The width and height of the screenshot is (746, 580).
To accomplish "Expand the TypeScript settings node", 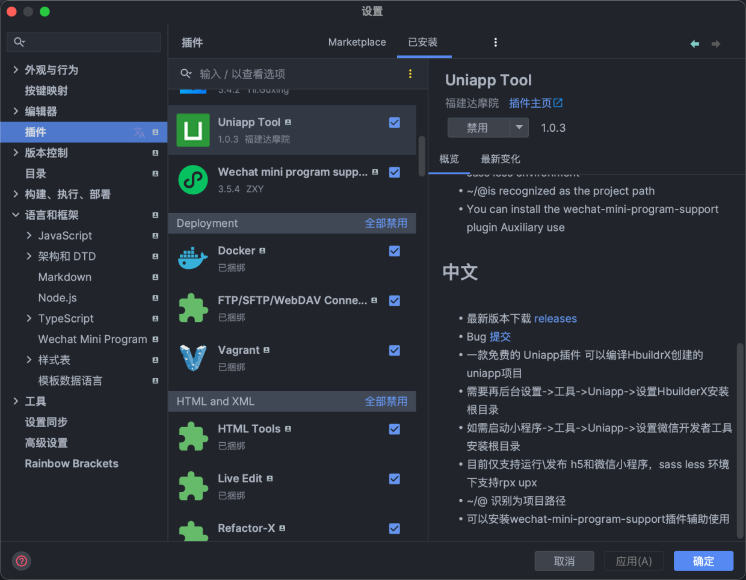I will click(29, 318).
